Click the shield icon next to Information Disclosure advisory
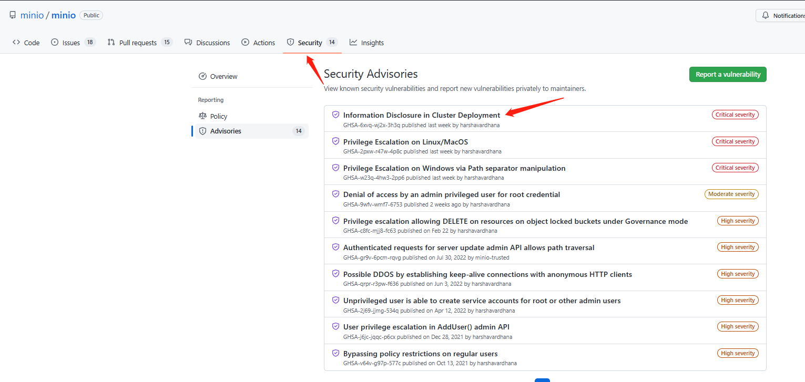Screen dimensions: 805x382 [x=335, y=115]
